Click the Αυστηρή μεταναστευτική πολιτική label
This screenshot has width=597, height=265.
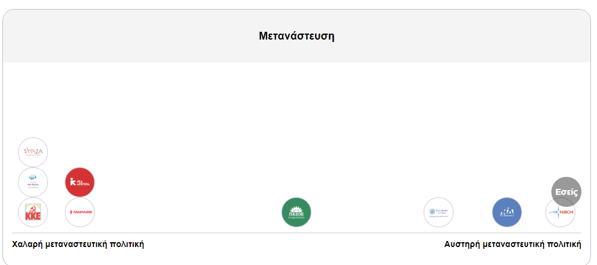512,244
